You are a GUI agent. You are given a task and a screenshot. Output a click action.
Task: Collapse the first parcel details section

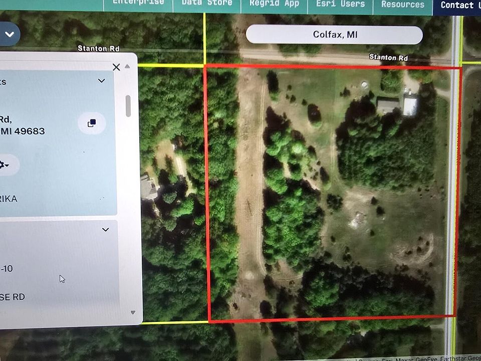point(102,81)
